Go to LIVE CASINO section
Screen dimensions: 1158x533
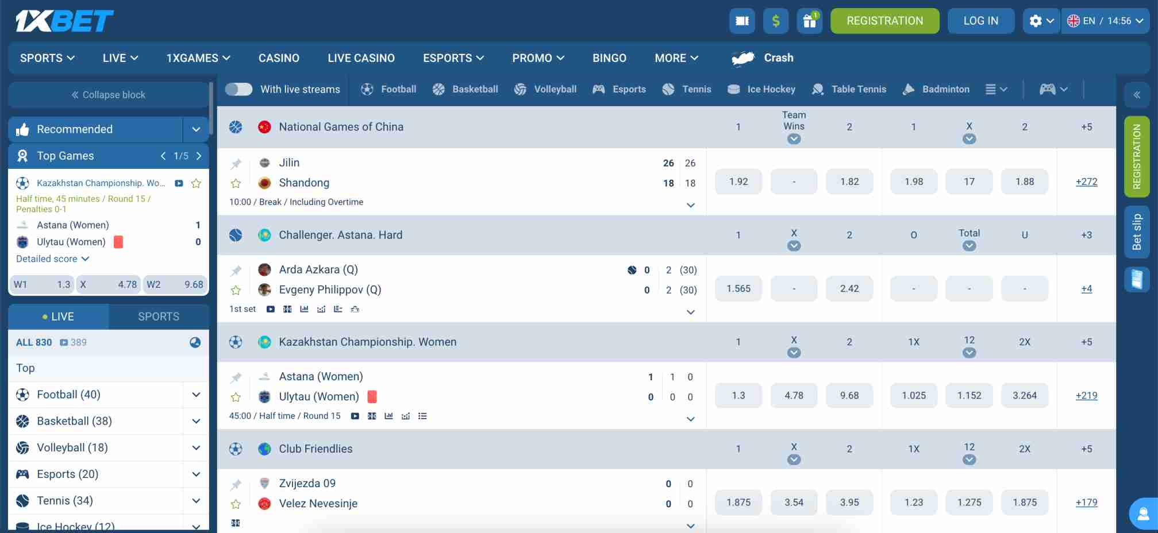[x=361, y=58]
